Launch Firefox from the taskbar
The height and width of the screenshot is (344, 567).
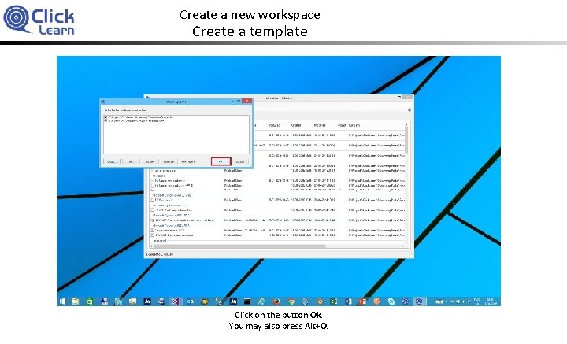276,301
